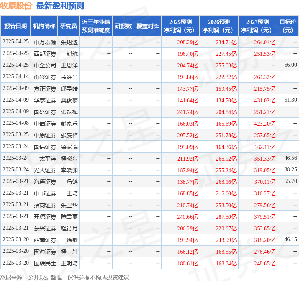
Task: Click the 279.56亿 forecast value
Action: [x=264, y=205]
